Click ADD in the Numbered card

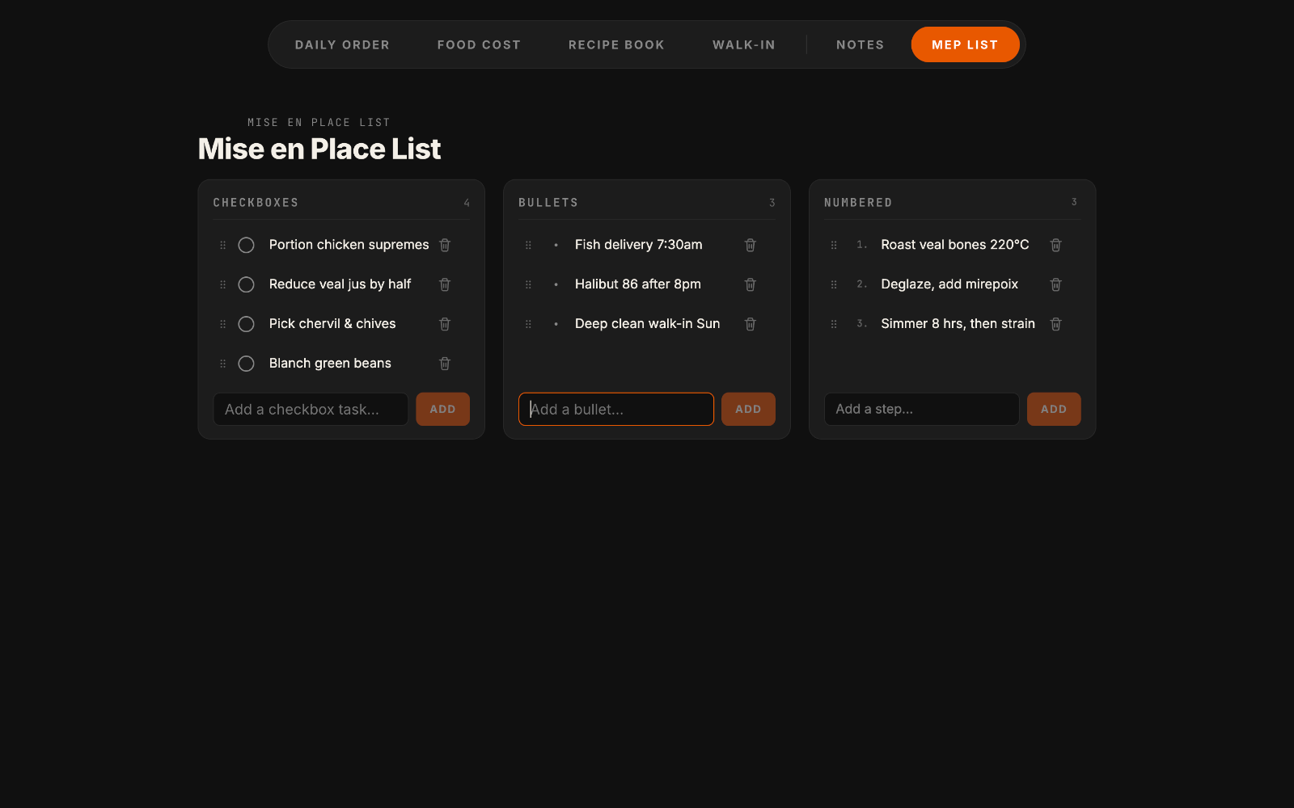tap(1054, 409)
